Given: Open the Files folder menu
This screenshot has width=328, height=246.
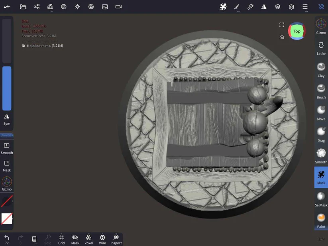Looking at the screenshot, I should pyautogui.click(x=23, y=7).
